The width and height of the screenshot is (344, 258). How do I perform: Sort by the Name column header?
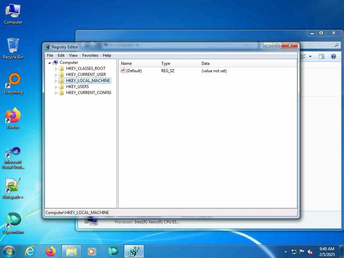[139, 63]
